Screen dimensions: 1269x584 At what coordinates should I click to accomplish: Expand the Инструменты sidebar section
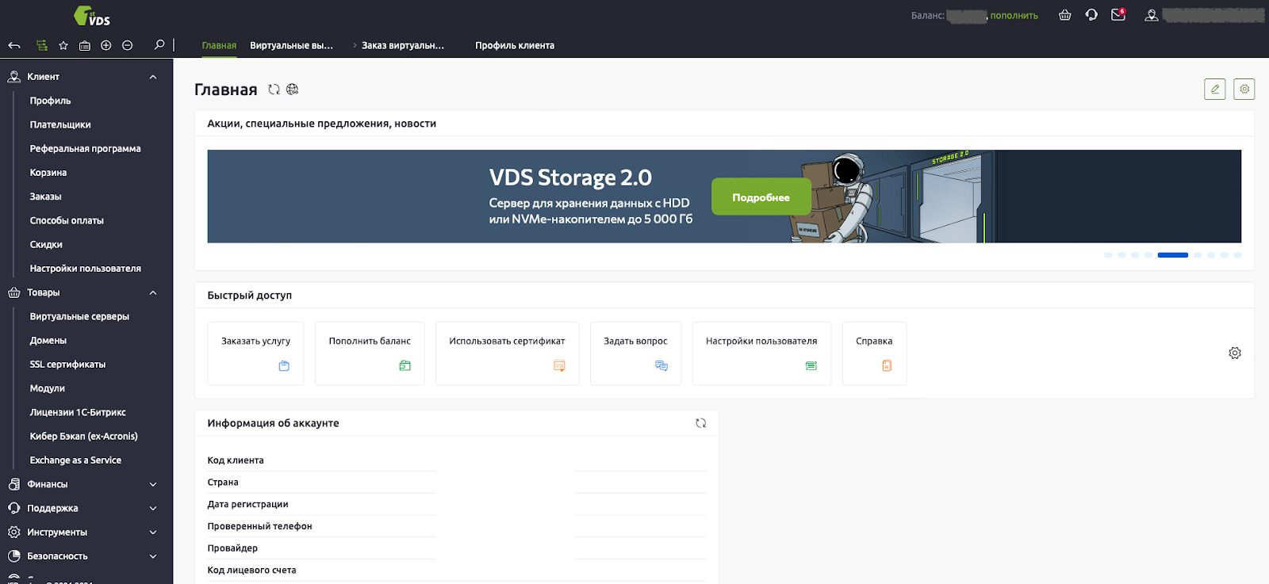(x=153, y=532)
